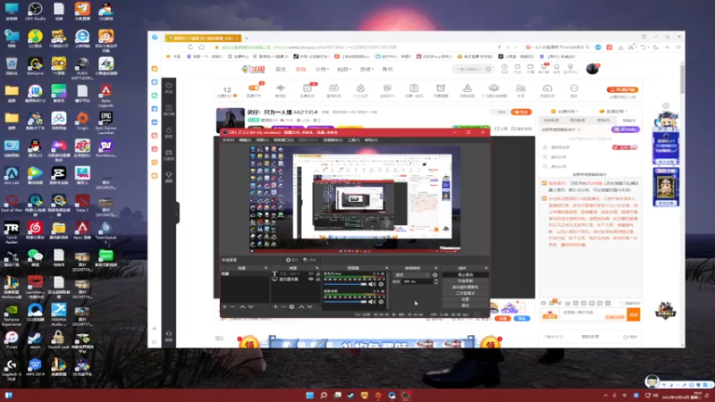This screenshot has height=402, width=715.
Task: Move the scene down in OBS scenes dock
Action: pos(251,307)
